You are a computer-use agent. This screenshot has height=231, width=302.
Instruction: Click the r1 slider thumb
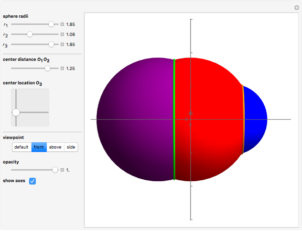point(52,24)
